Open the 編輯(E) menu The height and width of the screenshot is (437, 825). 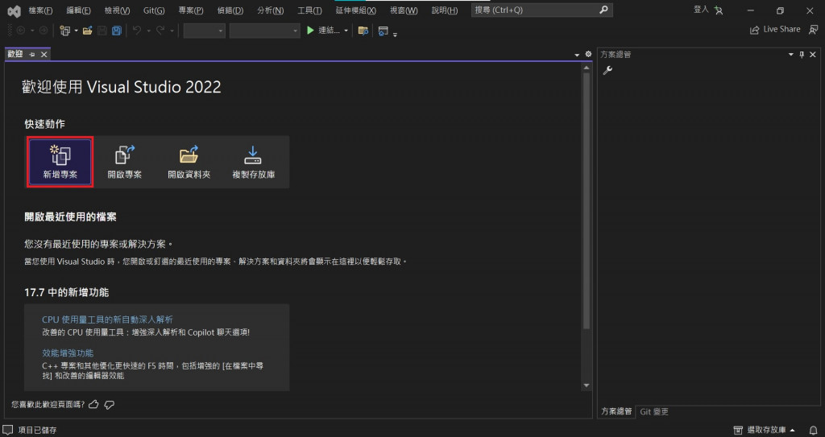coord(78,10)
